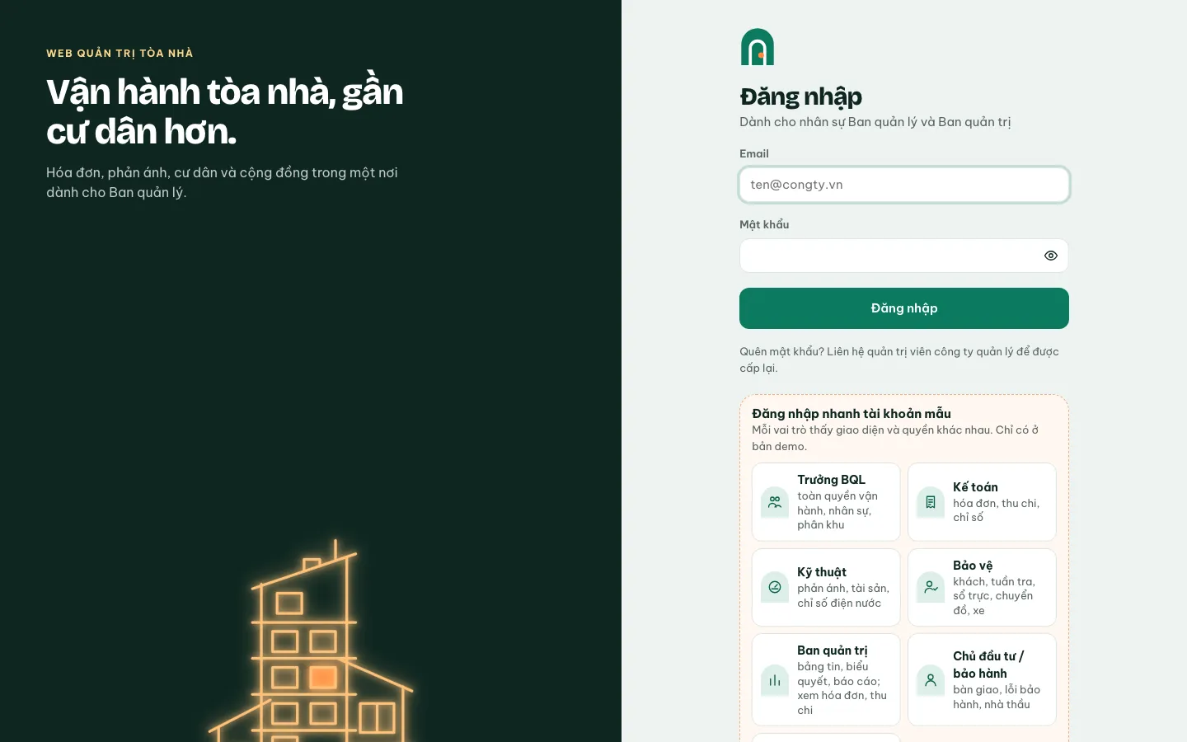
Task: Click the Ban quản trị chart icon
Action: coord(775,680)
